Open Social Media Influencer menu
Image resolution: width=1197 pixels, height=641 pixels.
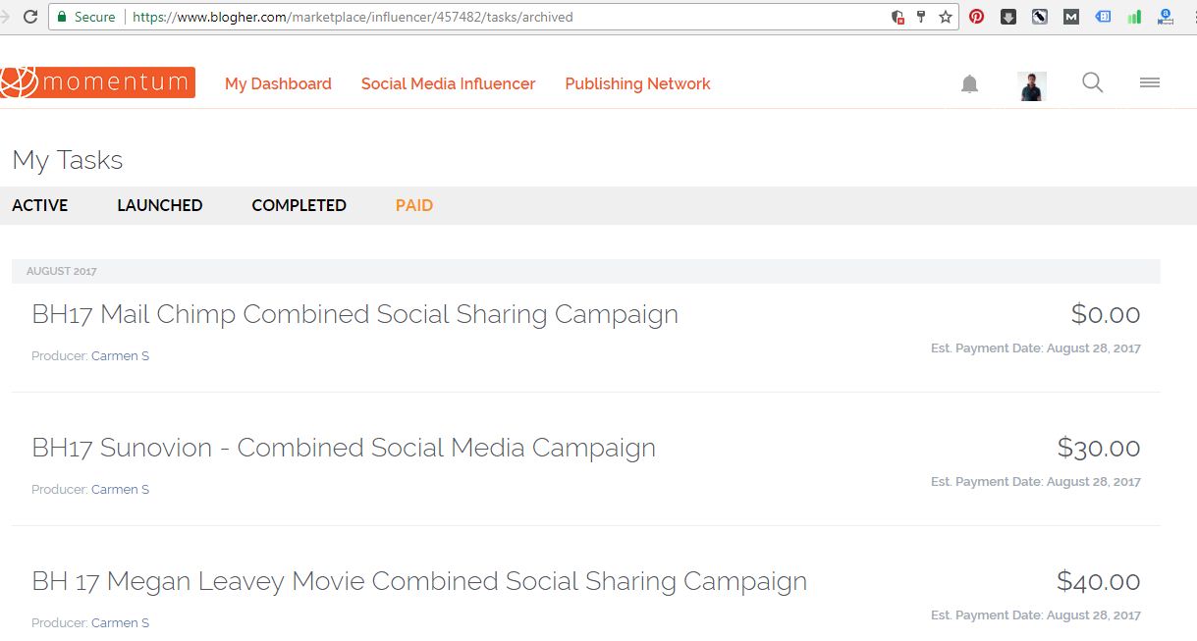(x=448, y=84)
